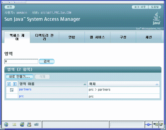The height and width of the screenshot is (130, 166).
Task: Open 도움말 help button
Action: point(155,7)
